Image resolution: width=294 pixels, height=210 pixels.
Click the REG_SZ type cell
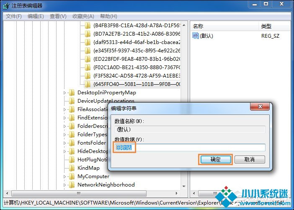pos(271,36)
